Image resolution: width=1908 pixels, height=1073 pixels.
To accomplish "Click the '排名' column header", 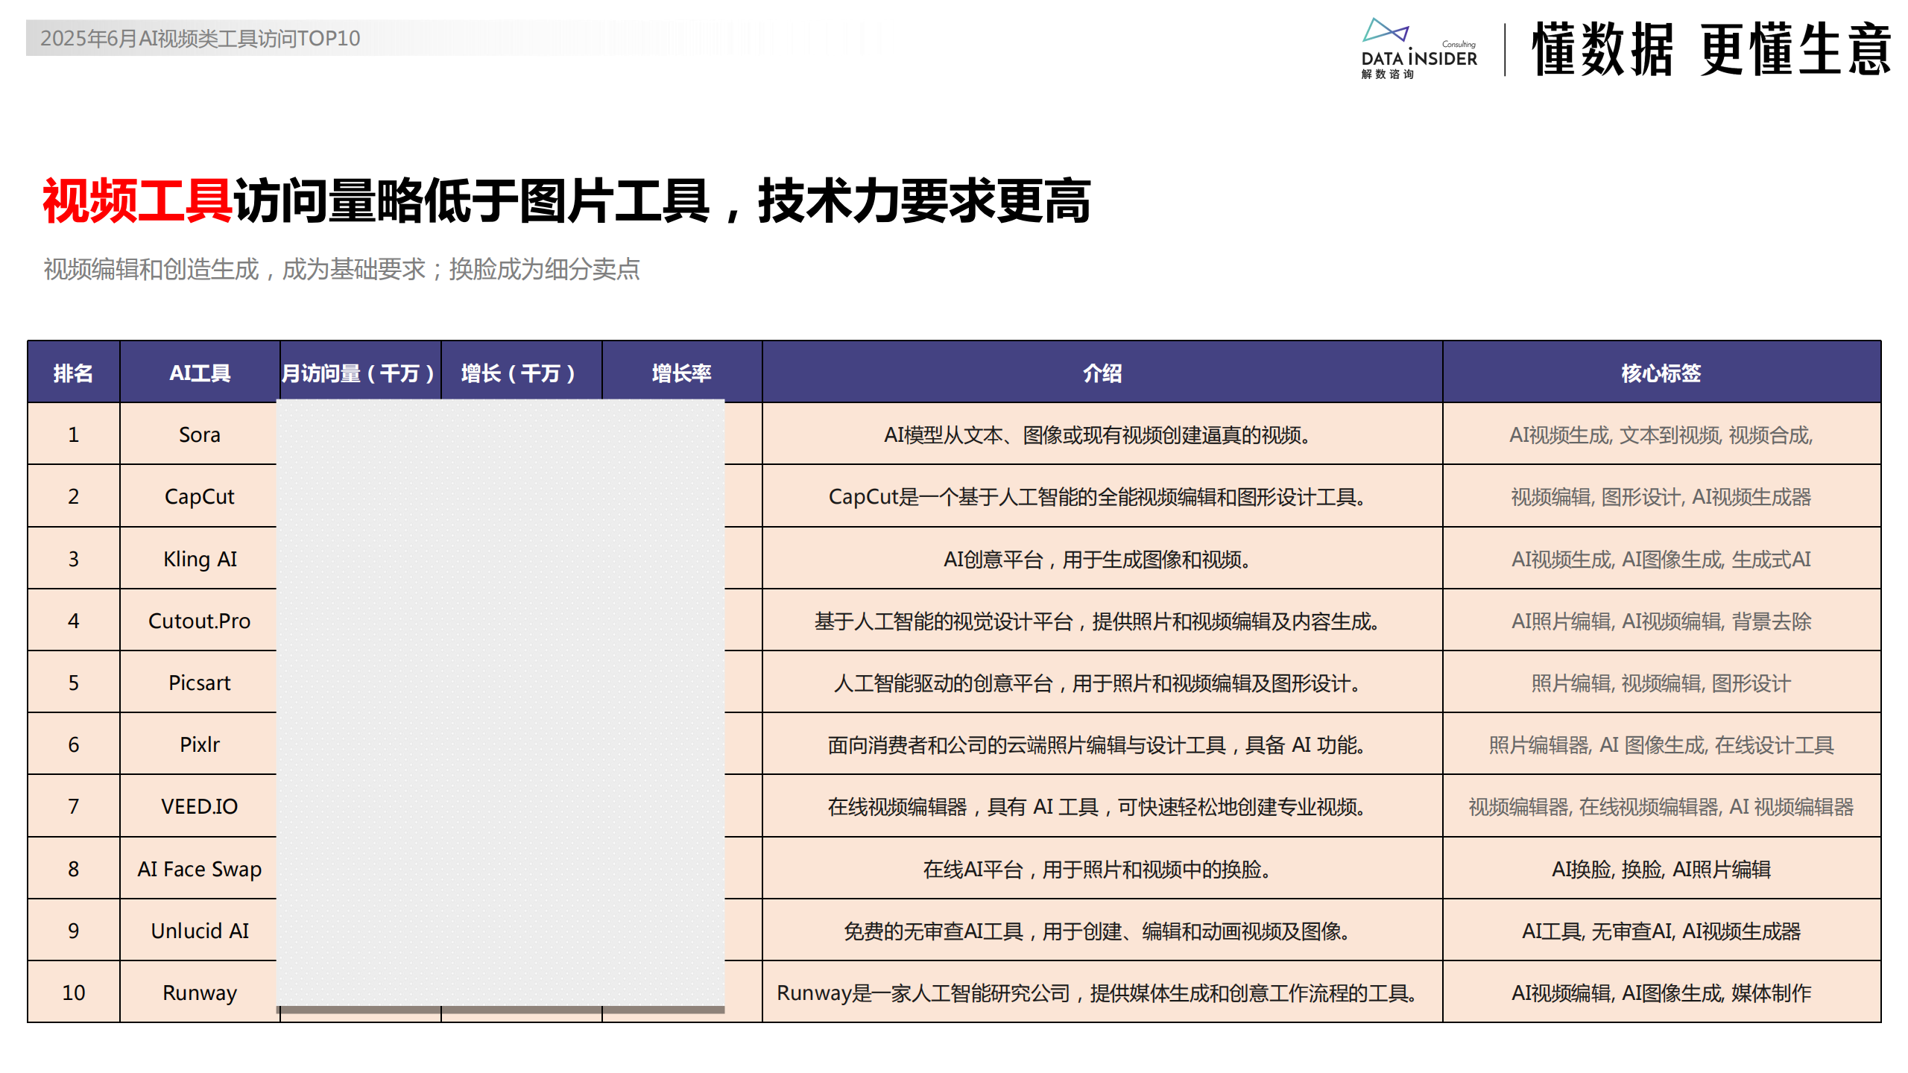I will pos(73,373).
